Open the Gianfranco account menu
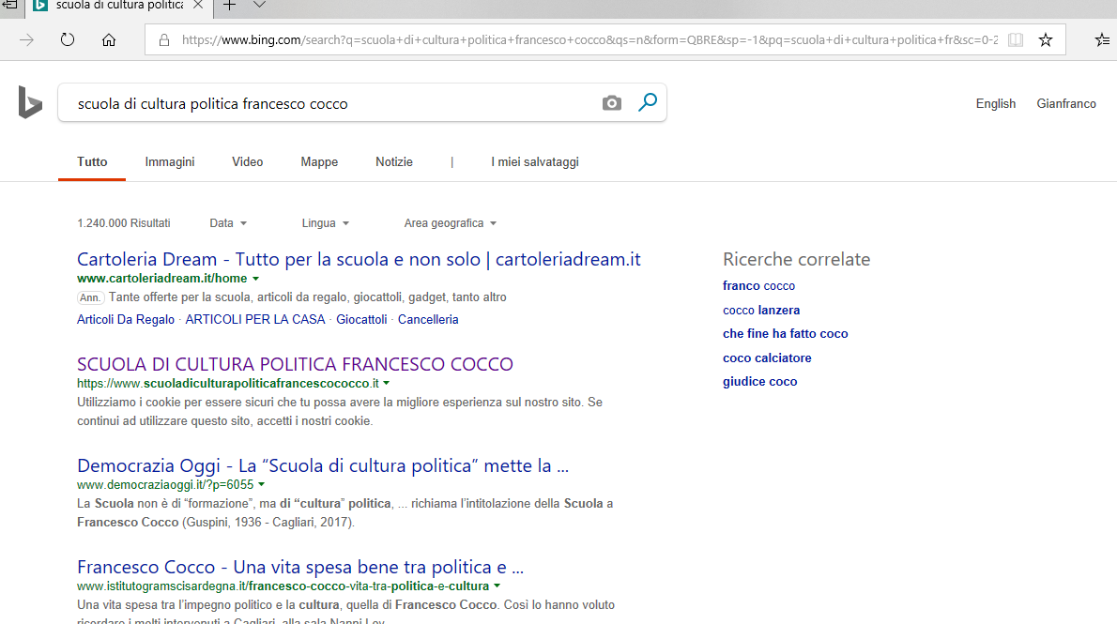1117x624 pixels. (x=1065, y=103)
